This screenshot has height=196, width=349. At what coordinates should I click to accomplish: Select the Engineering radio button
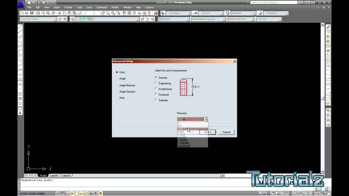pos(156,83)
